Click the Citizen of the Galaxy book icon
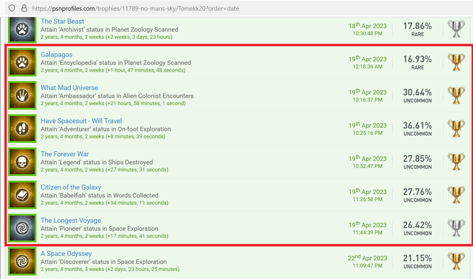 point(22,195)
